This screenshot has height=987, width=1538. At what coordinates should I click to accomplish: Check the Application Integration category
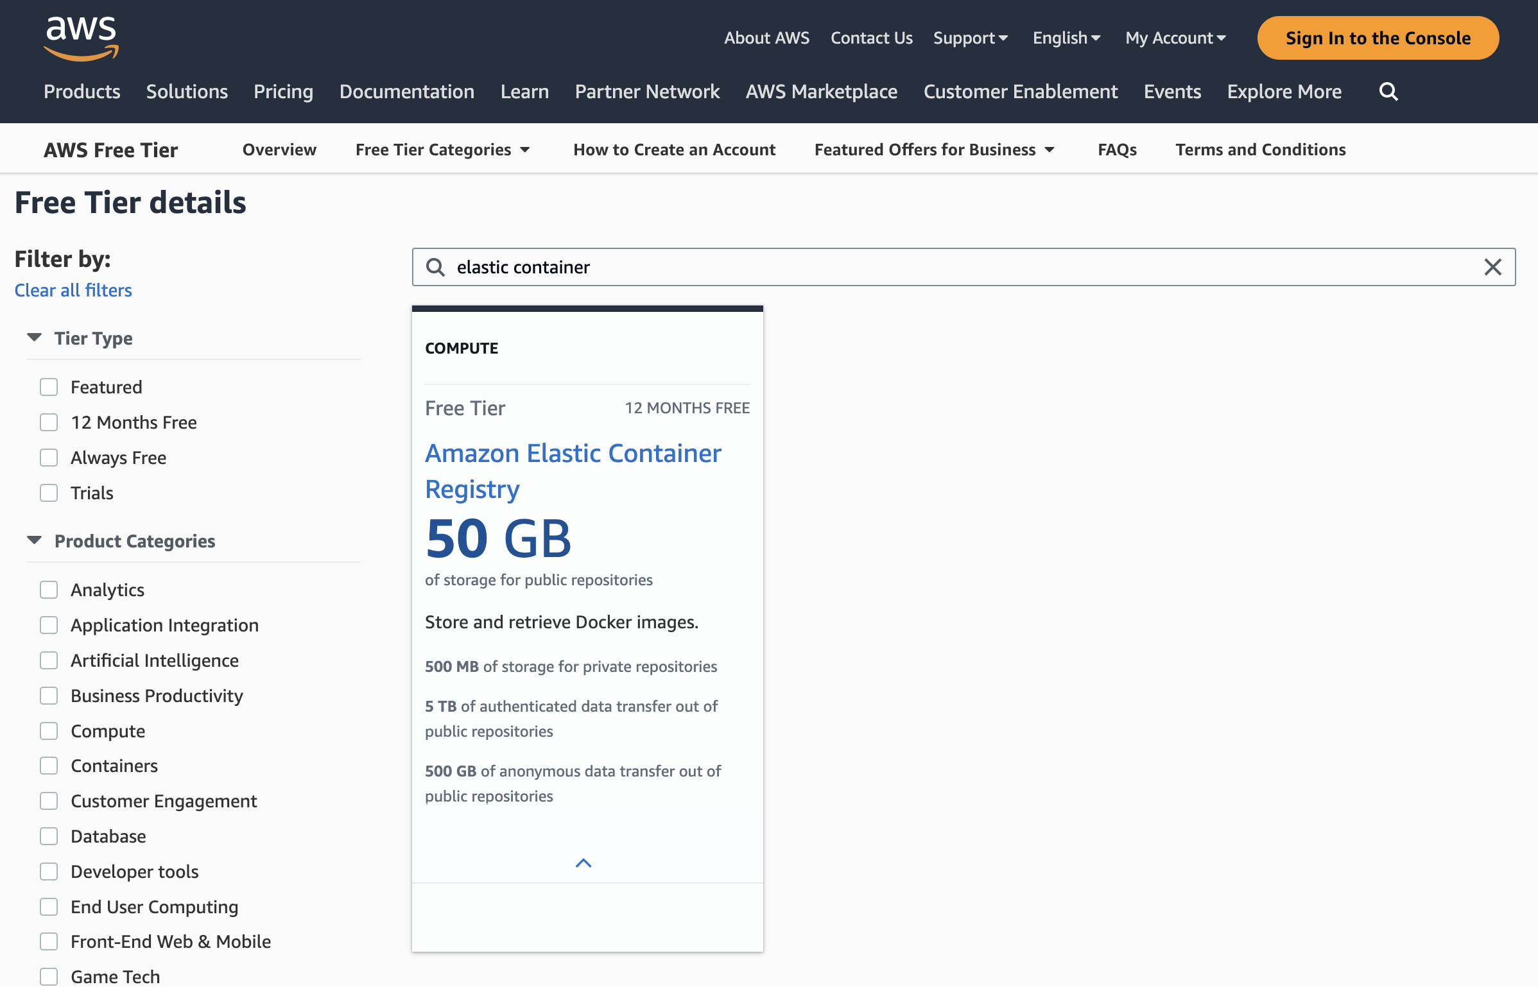(x=49, y=625)
